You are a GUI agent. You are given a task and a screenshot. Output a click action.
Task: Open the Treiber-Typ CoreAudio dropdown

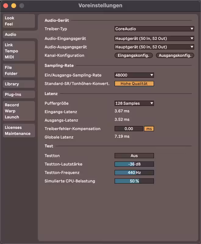coord(154,29)
